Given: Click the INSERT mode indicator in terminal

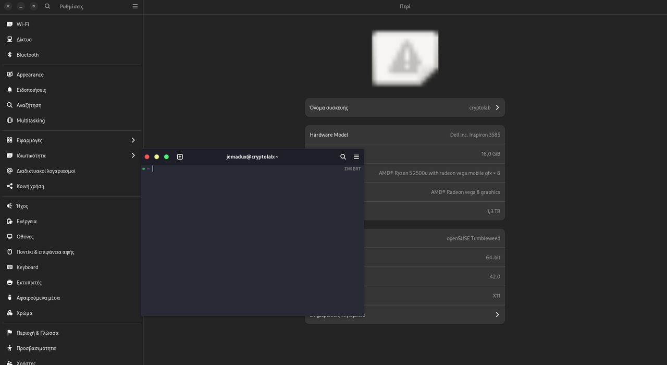Looking at the screenshot, I should point(353,169).
